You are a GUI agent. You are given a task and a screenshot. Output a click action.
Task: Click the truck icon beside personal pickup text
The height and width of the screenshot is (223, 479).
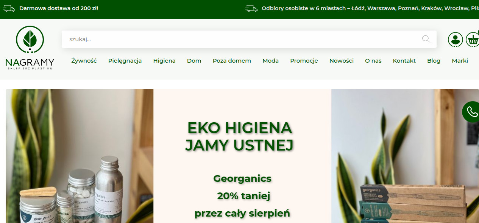pos(251,8)
